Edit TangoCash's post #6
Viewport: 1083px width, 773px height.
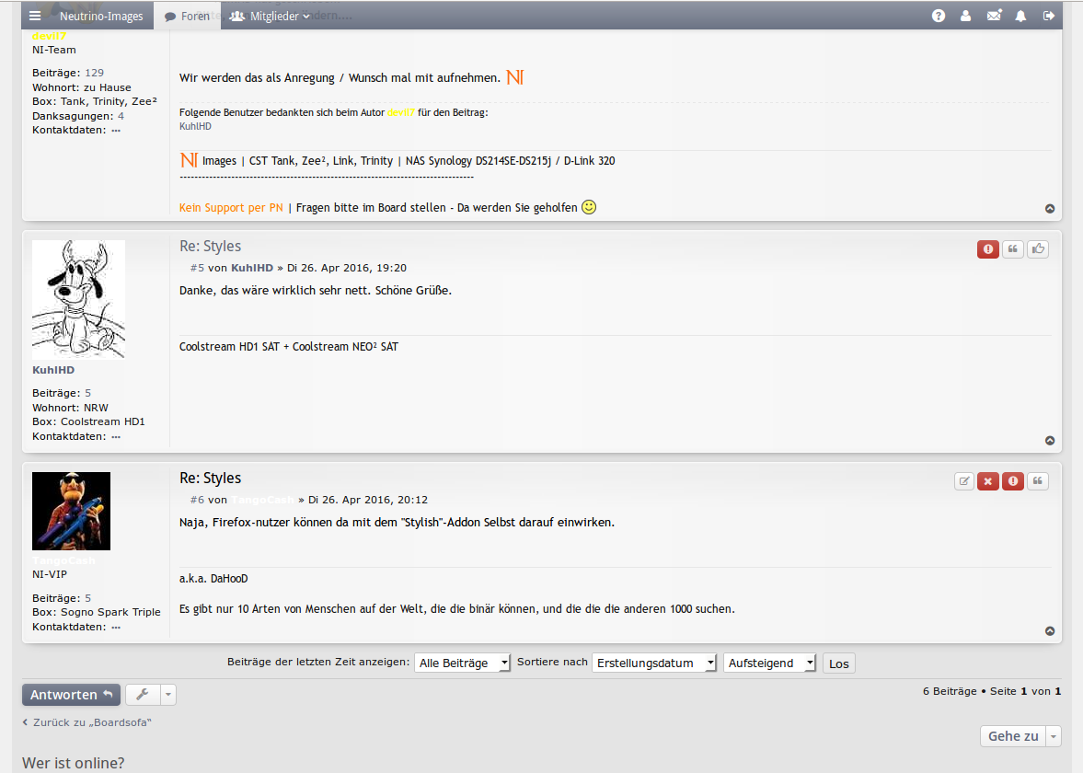click(x=964, y=480)
